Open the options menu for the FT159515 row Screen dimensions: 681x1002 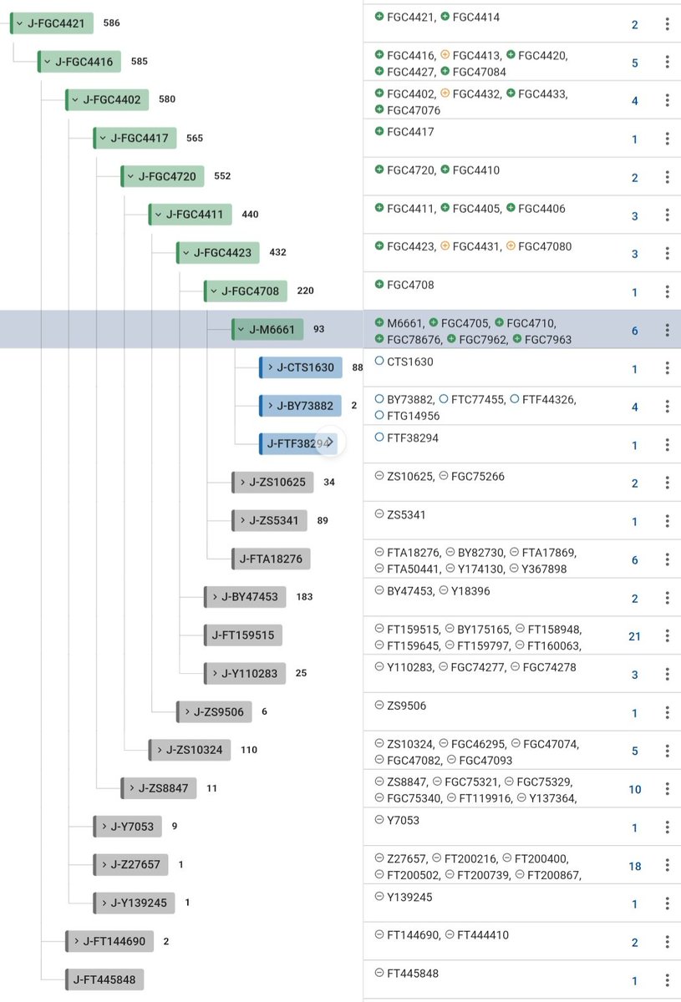tap(667, 635)
